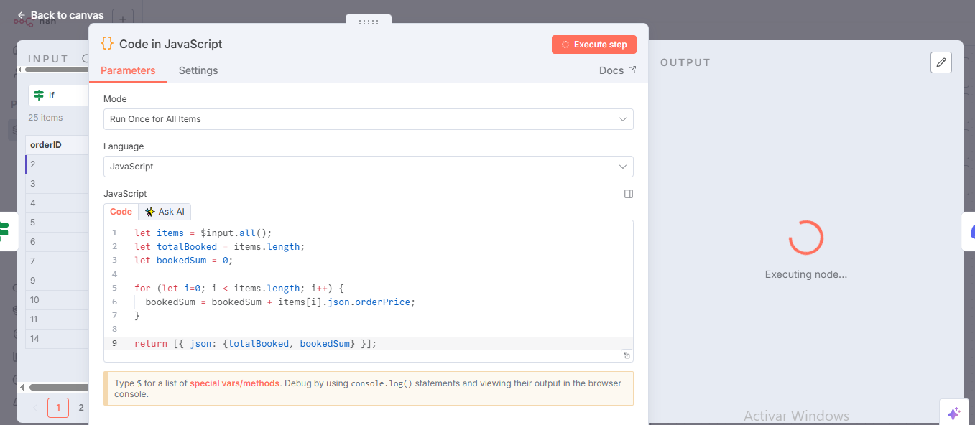
Task: Open the Mode dropdown
Action: point(368,119)
